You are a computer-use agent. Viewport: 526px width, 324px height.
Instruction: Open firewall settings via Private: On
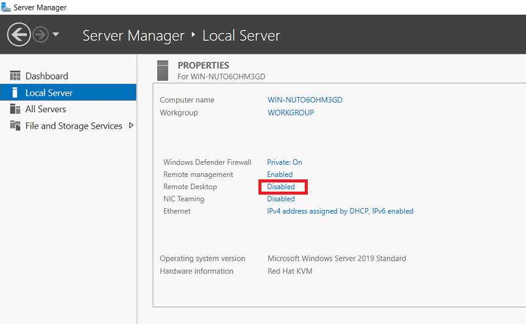(x=285, y=162)
